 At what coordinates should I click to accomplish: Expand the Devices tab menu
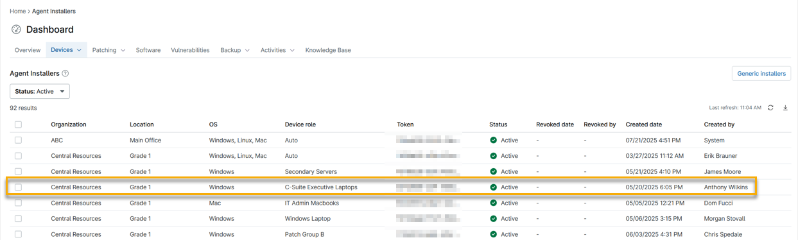66,50
